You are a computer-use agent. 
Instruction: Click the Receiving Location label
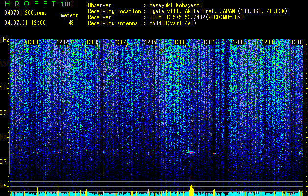point(114,11)
